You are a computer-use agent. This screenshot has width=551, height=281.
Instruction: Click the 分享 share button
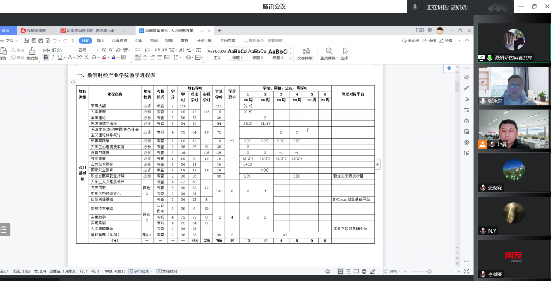(x=446, y=41)
